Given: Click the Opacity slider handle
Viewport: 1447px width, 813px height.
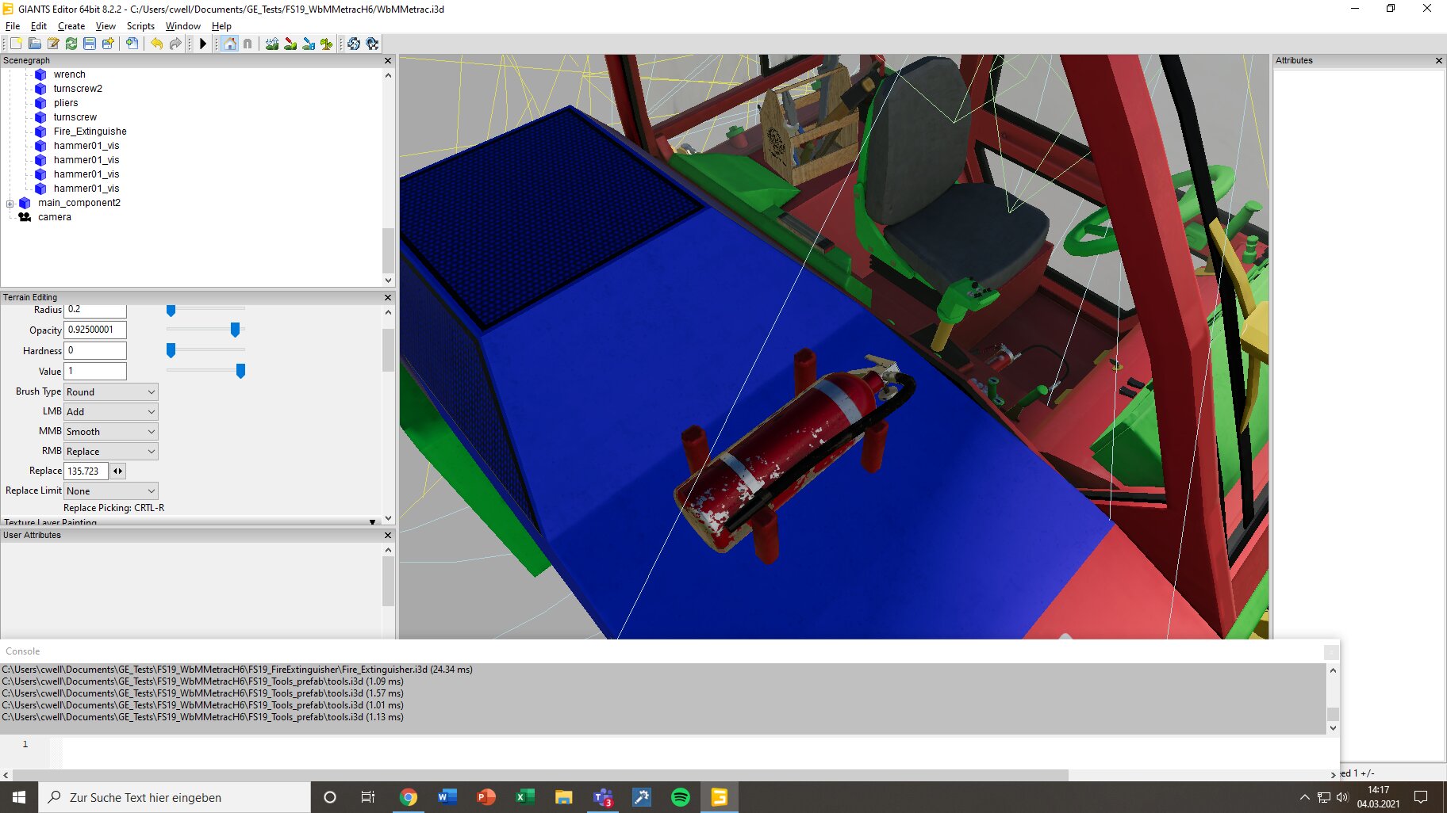Looking at the screenshot, I should pyautogui.click(x=235, y=330).
